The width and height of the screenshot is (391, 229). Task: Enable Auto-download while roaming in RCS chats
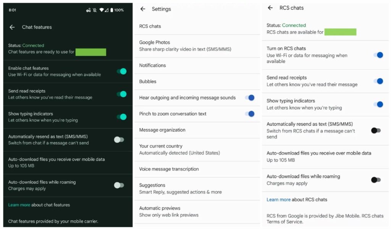pyautogui.click(x=376, y=180)
